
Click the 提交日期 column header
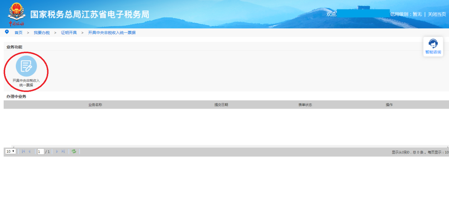click(x=221, y=105)
